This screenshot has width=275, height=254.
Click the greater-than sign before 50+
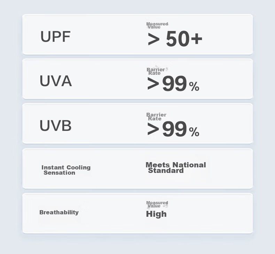(x=154, y=39)
